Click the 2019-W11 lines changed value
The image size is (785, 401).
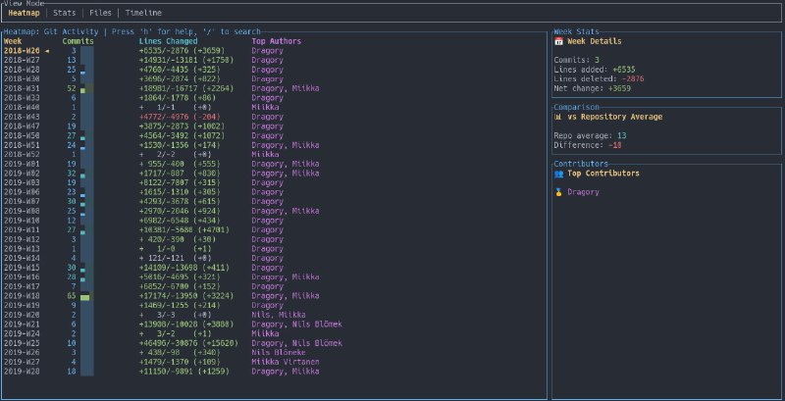[185, 230]
